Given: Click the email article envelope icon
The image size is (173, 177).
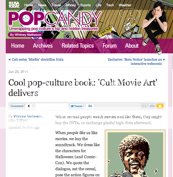Looking at the screenshot, I should (x=144, y=106).
